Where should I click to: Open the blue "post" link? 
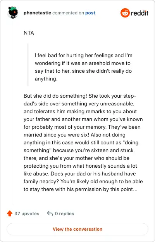90,13
